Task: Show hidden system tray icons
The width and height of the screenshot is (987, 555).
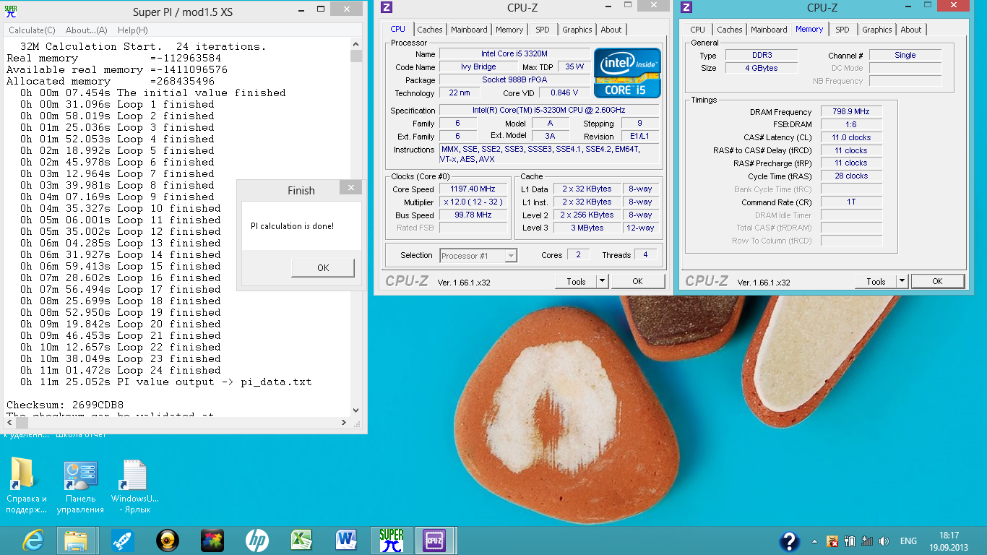Action: tap(815, 541)
